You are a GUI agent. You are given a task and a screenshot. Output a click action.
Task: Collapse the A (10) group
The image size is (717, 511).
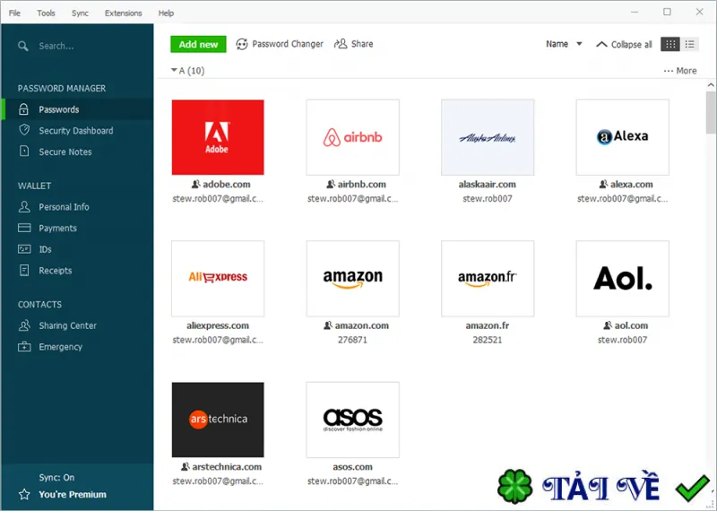point(174,71)
